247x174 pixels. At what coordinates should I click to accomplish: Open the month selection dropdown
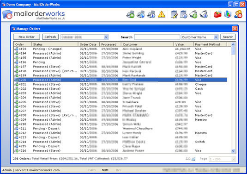tap(106, 37)
